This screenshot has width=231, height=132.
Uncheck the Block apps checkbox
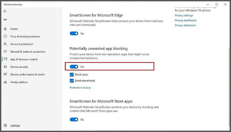(x=72, y=75)
